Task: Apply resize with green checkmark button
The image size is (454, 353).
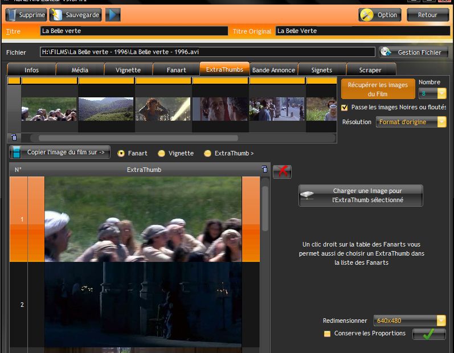Action: [429, 334]
